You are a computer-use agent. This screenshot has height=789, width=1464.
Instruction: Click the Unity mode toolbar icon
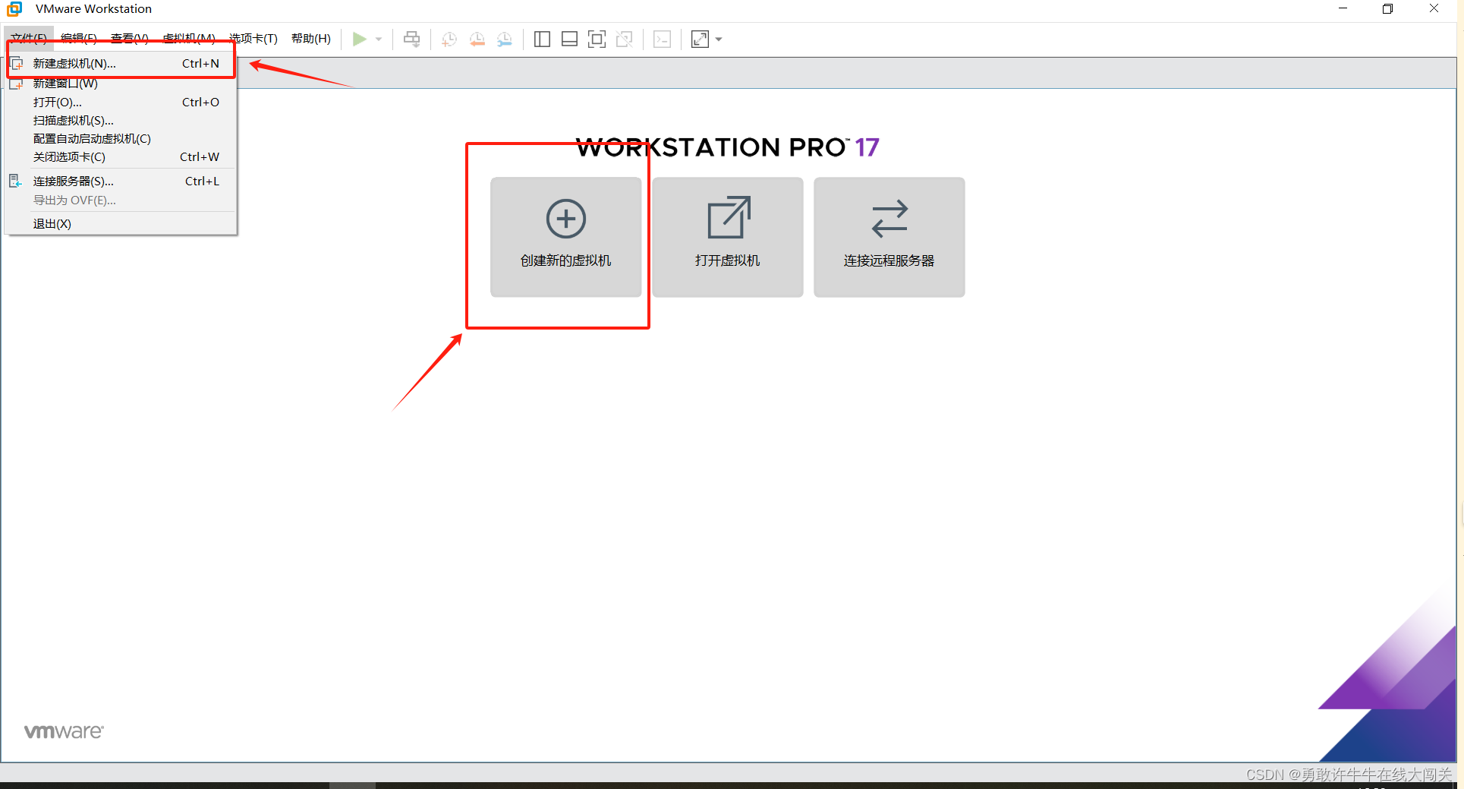pos(625,39)
